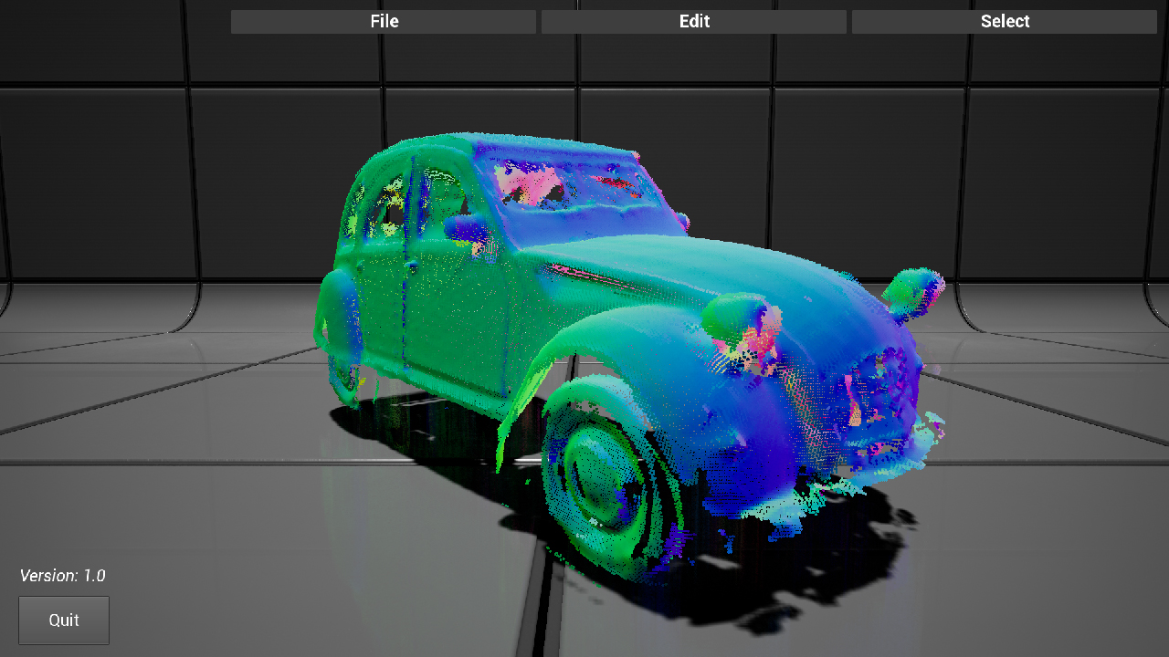Open the Select menu

pyautogui.click(x=1005, y=22)
